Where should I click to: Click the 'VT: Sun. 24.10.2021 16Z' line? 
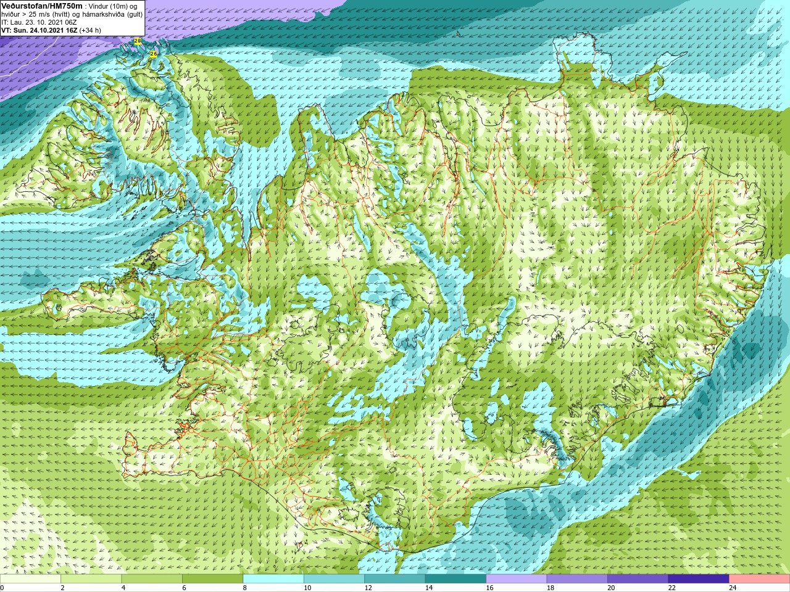(x=39, y=30)
